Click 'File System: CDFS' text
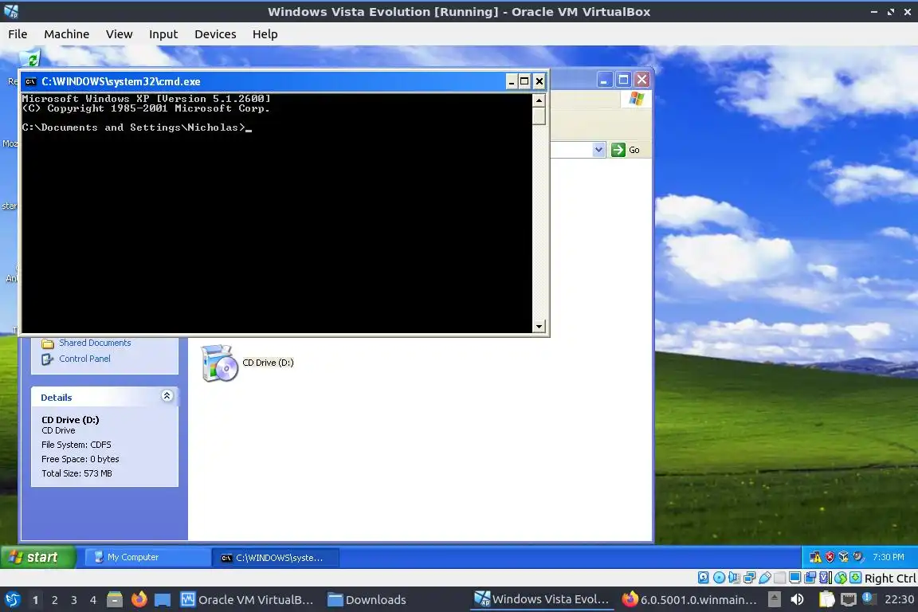 [x=76, y=445]
